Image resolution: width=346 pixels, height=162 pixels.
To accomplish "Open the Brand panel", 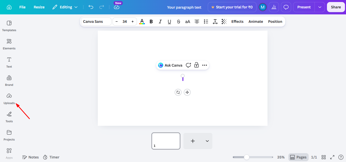I will coord(9,81).
